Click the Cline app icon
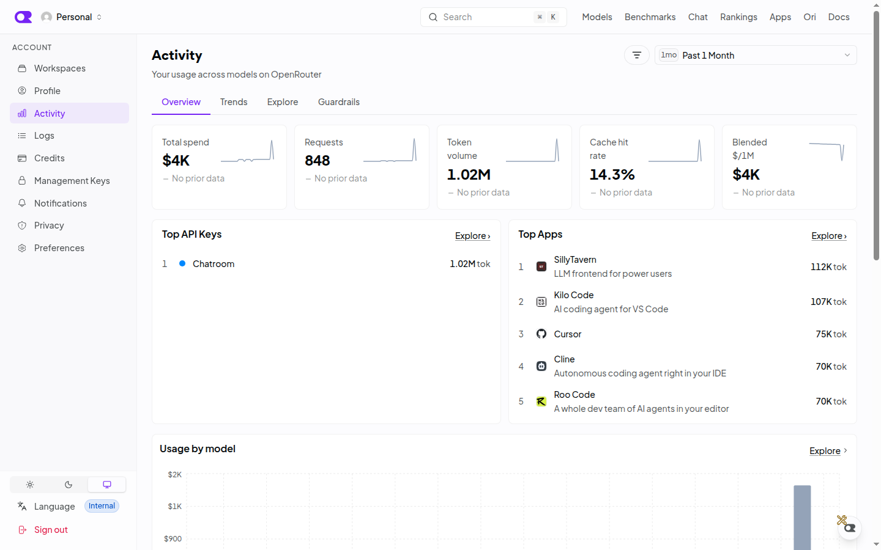This screenshot has width=881, height=550. coord(541,366)
